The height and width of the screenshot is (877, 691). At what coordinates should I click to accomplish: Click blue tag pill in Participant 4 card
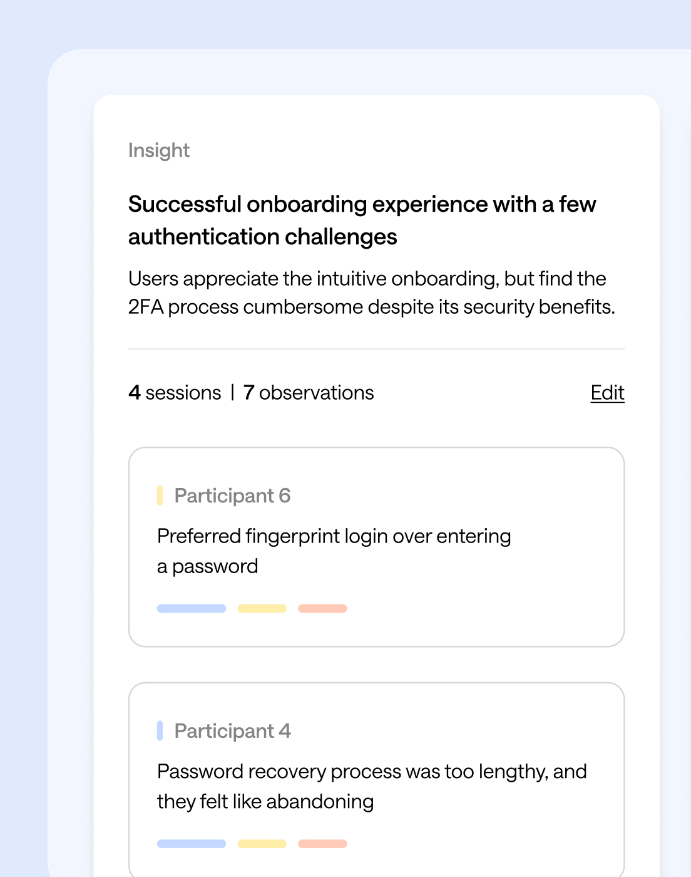[x=192, y=844]
